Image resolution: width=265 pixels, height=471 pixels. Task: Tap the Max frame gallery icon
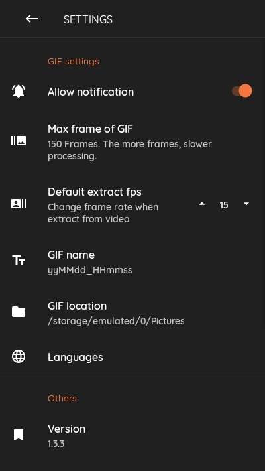coord(19,141)
